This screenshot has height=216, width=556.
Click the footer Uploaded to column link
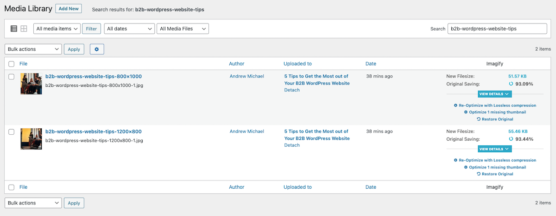tap(297, 187)
